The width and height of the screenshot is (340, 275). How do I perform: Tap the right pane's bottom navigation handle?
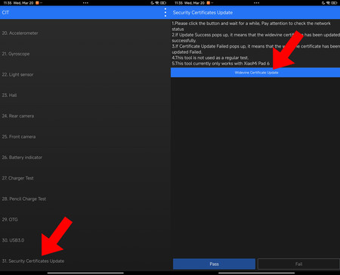pos(256,273)
